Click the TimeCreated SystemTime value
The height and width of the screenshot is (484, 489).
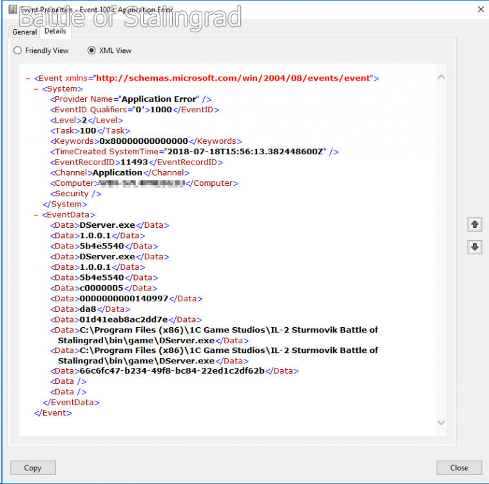(x=246, y=152)
